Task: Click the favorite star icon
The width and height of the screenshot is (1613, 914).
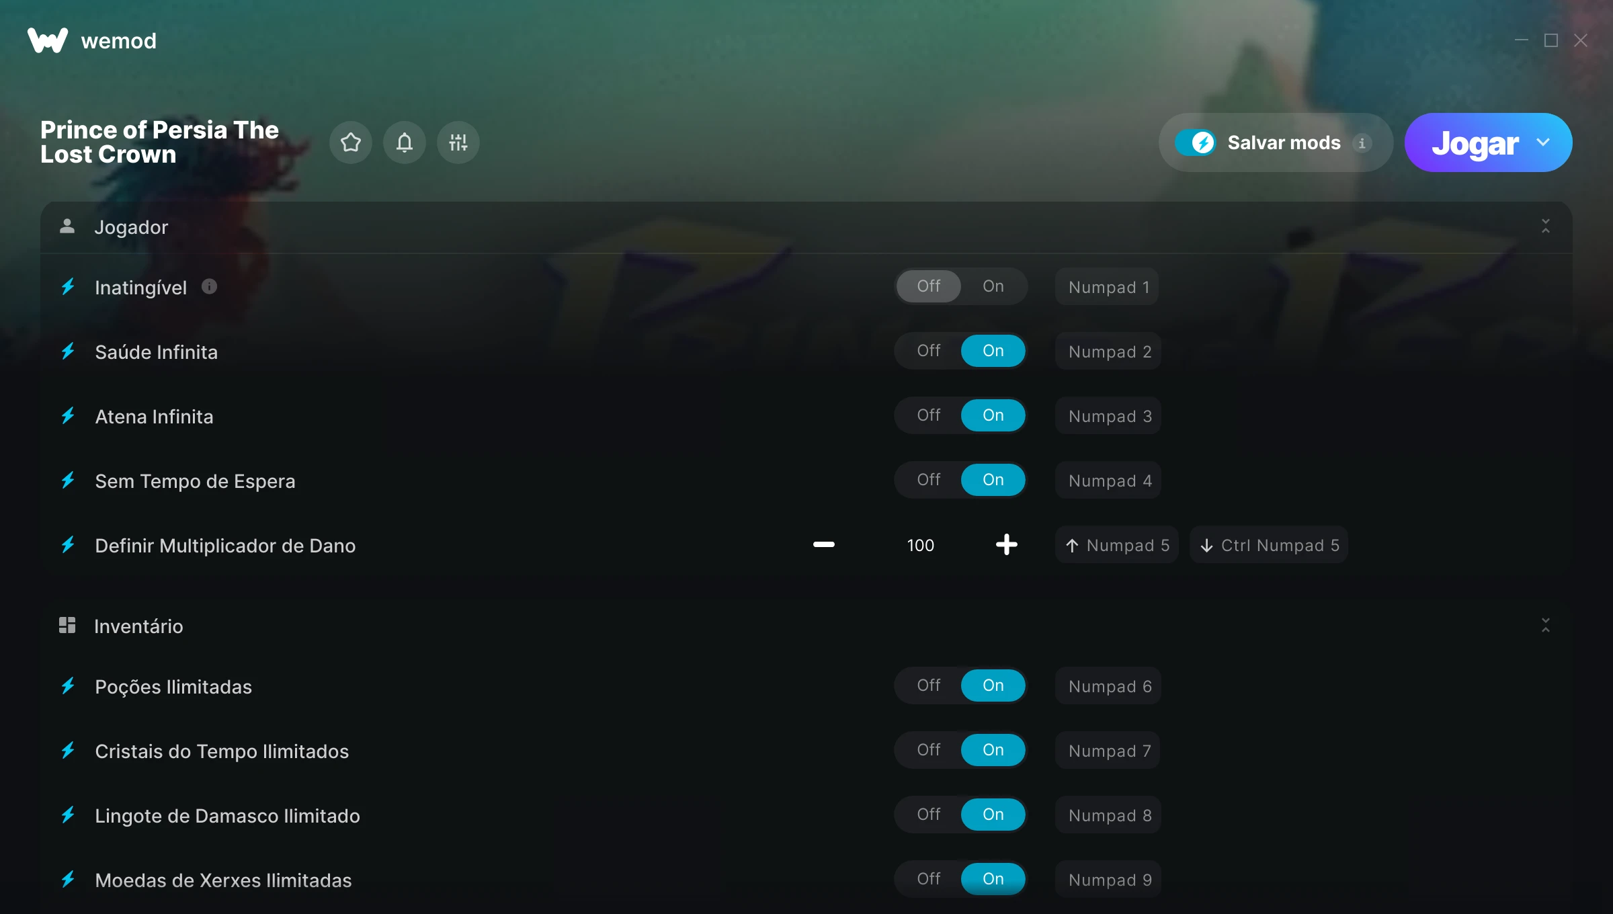Action: click(350, 142)
